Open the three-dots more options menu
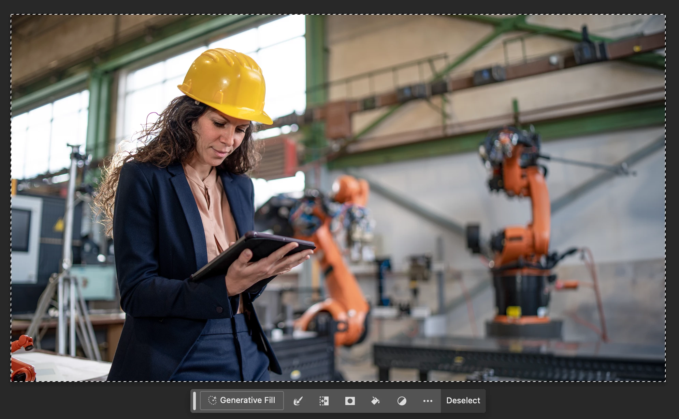 click(x=428, y=401)
